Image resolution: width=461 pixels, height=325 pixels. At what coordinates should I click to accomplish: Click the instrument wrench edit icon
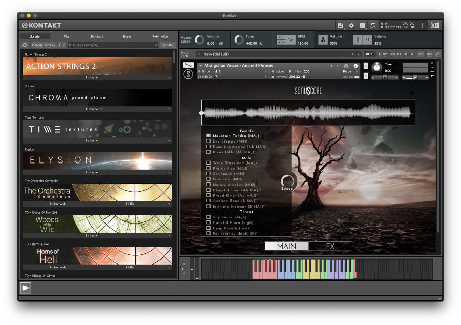(188, 66)
